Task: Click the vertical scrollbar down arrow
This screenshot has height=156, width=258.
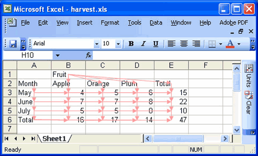Action: click(x=236, y=130)
